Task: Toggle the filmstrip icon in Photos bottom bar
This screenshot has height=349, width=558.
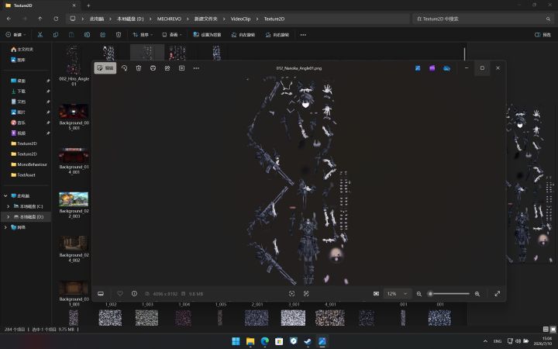Action: [x=101, y=293]
